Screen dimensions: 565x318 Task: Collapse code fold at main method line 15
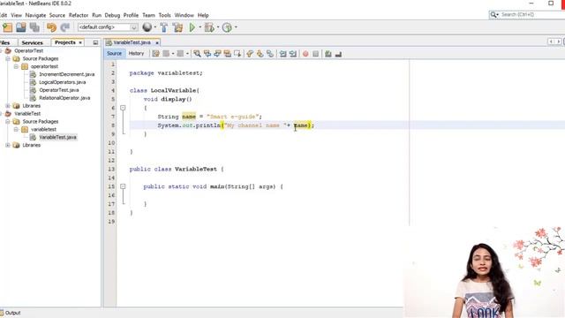click(x=123, y=186)
